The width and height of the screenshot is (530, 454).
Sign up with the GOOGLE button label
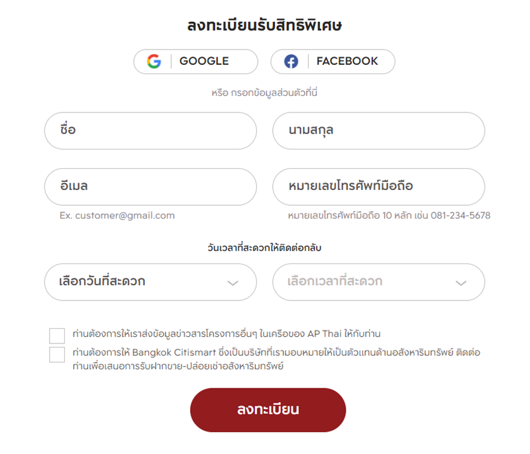pos(204,62)
